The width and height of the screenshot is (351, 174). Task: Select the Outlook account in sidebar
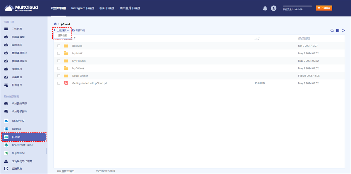coord(16,129)
